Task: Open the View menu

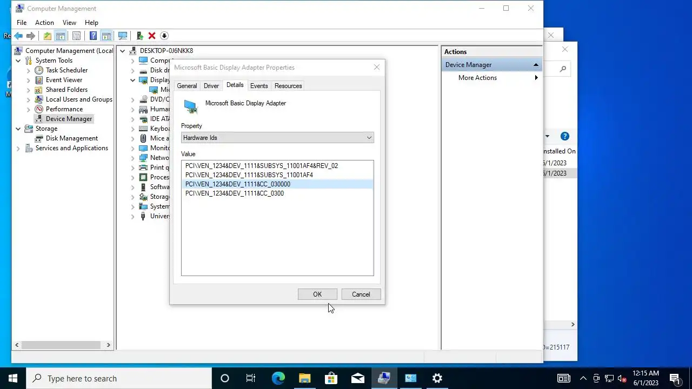Action: (69, 23)
